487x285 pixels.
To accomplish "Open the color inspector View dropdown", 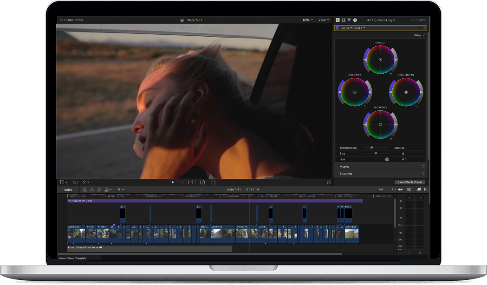I will point(419,35).
